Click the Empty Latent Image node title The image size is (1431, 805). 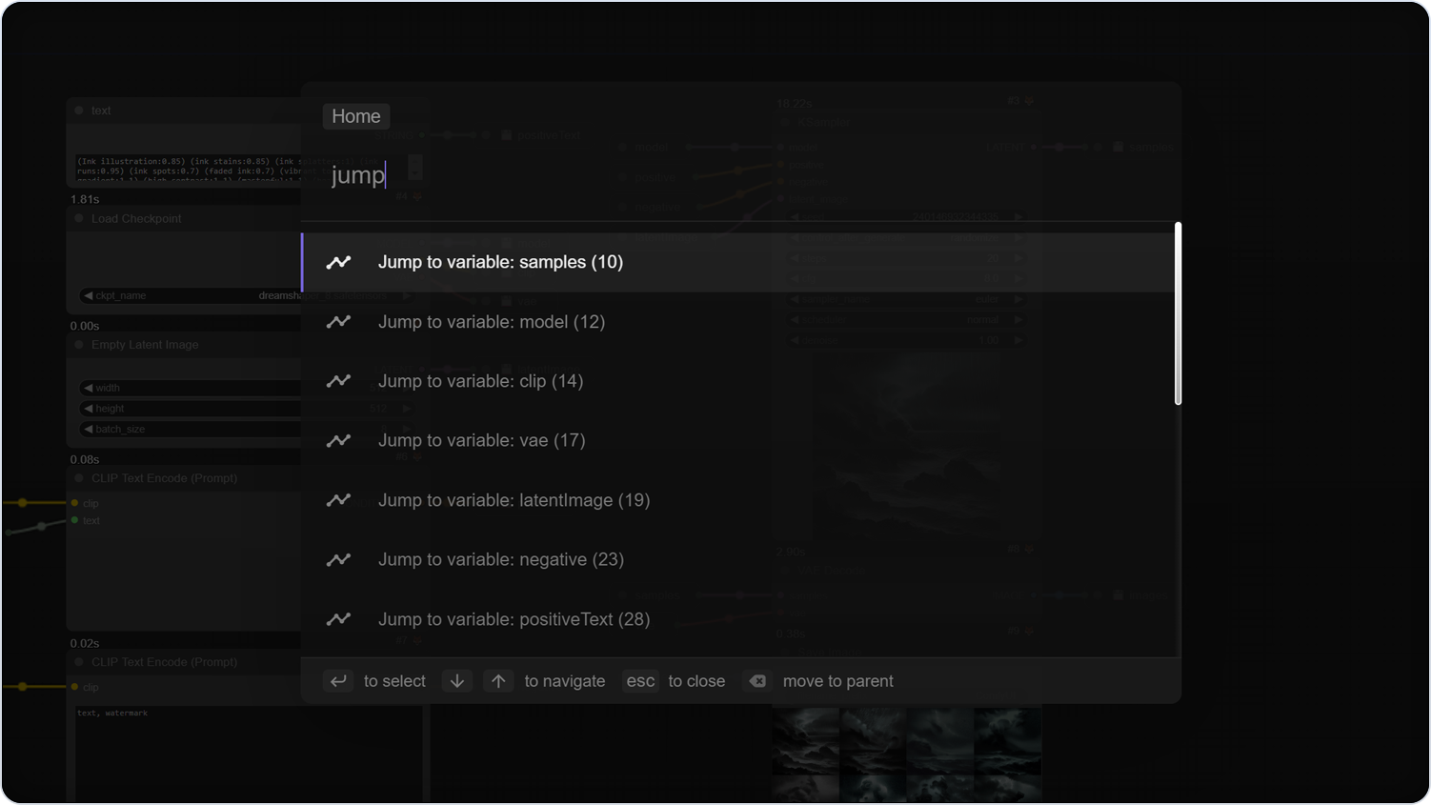tap(145, 345)
